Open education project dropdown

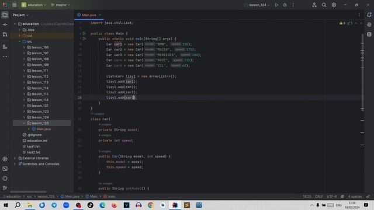coord(34,5)
